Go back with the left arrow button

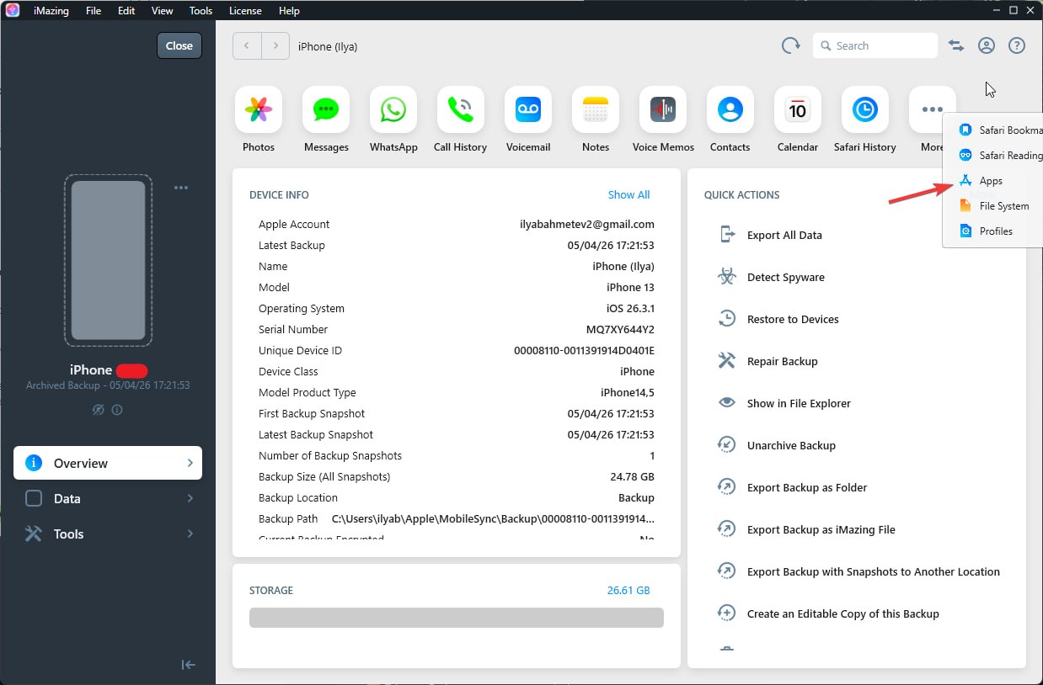tap(247, 46)
